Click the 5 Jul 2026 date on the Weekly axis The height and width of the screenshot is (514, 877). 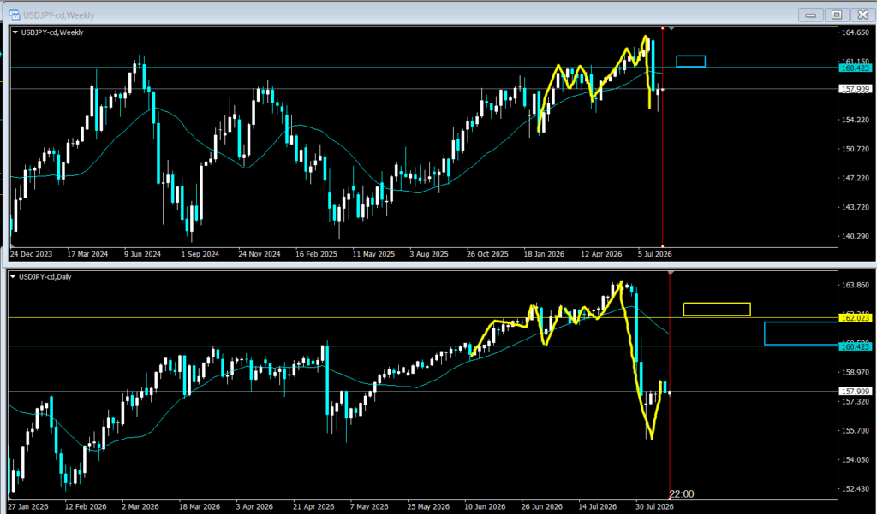655,254
